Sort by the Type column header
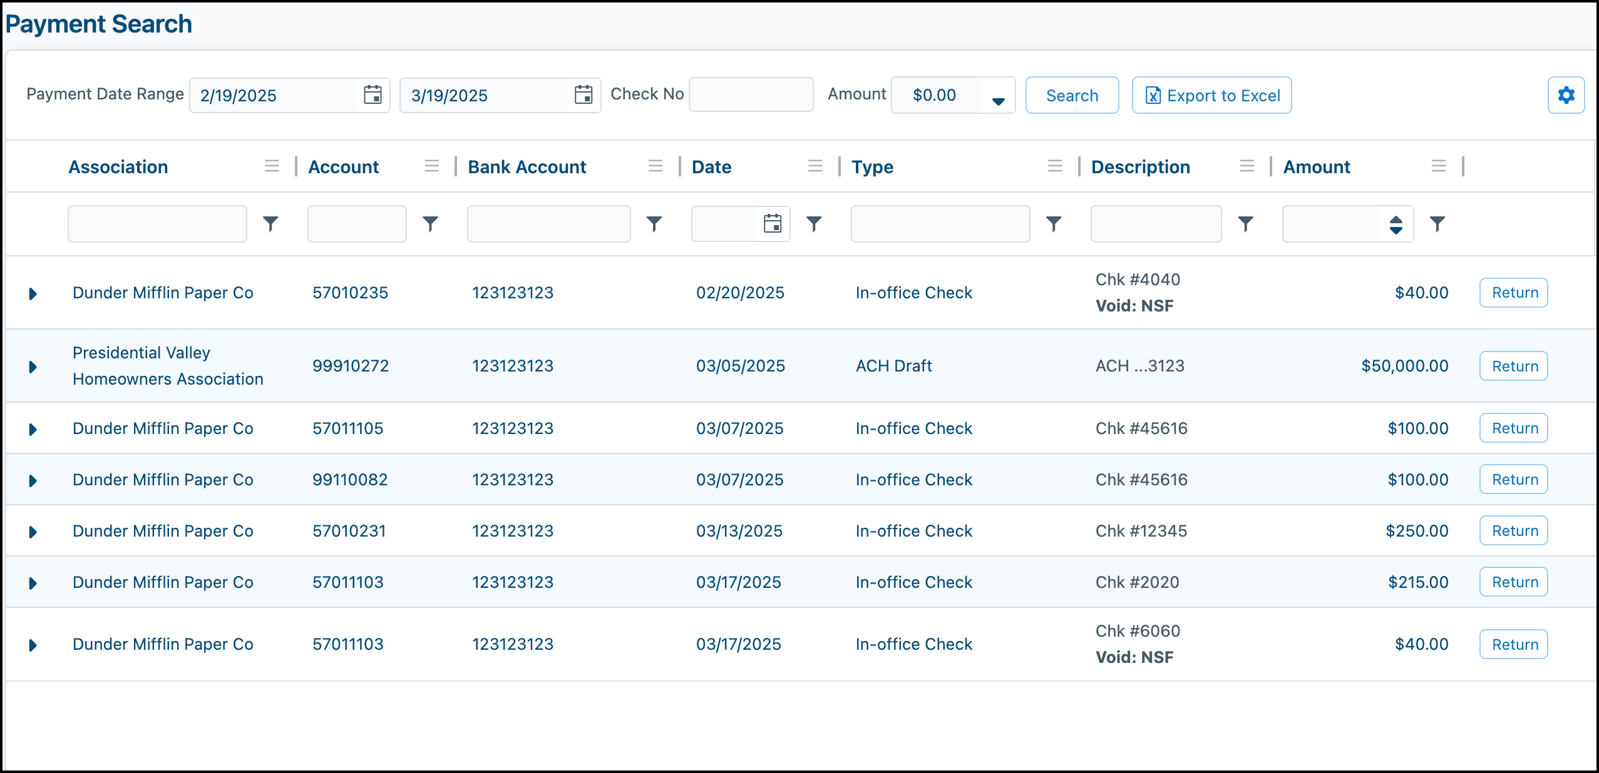 click(872, 167)
